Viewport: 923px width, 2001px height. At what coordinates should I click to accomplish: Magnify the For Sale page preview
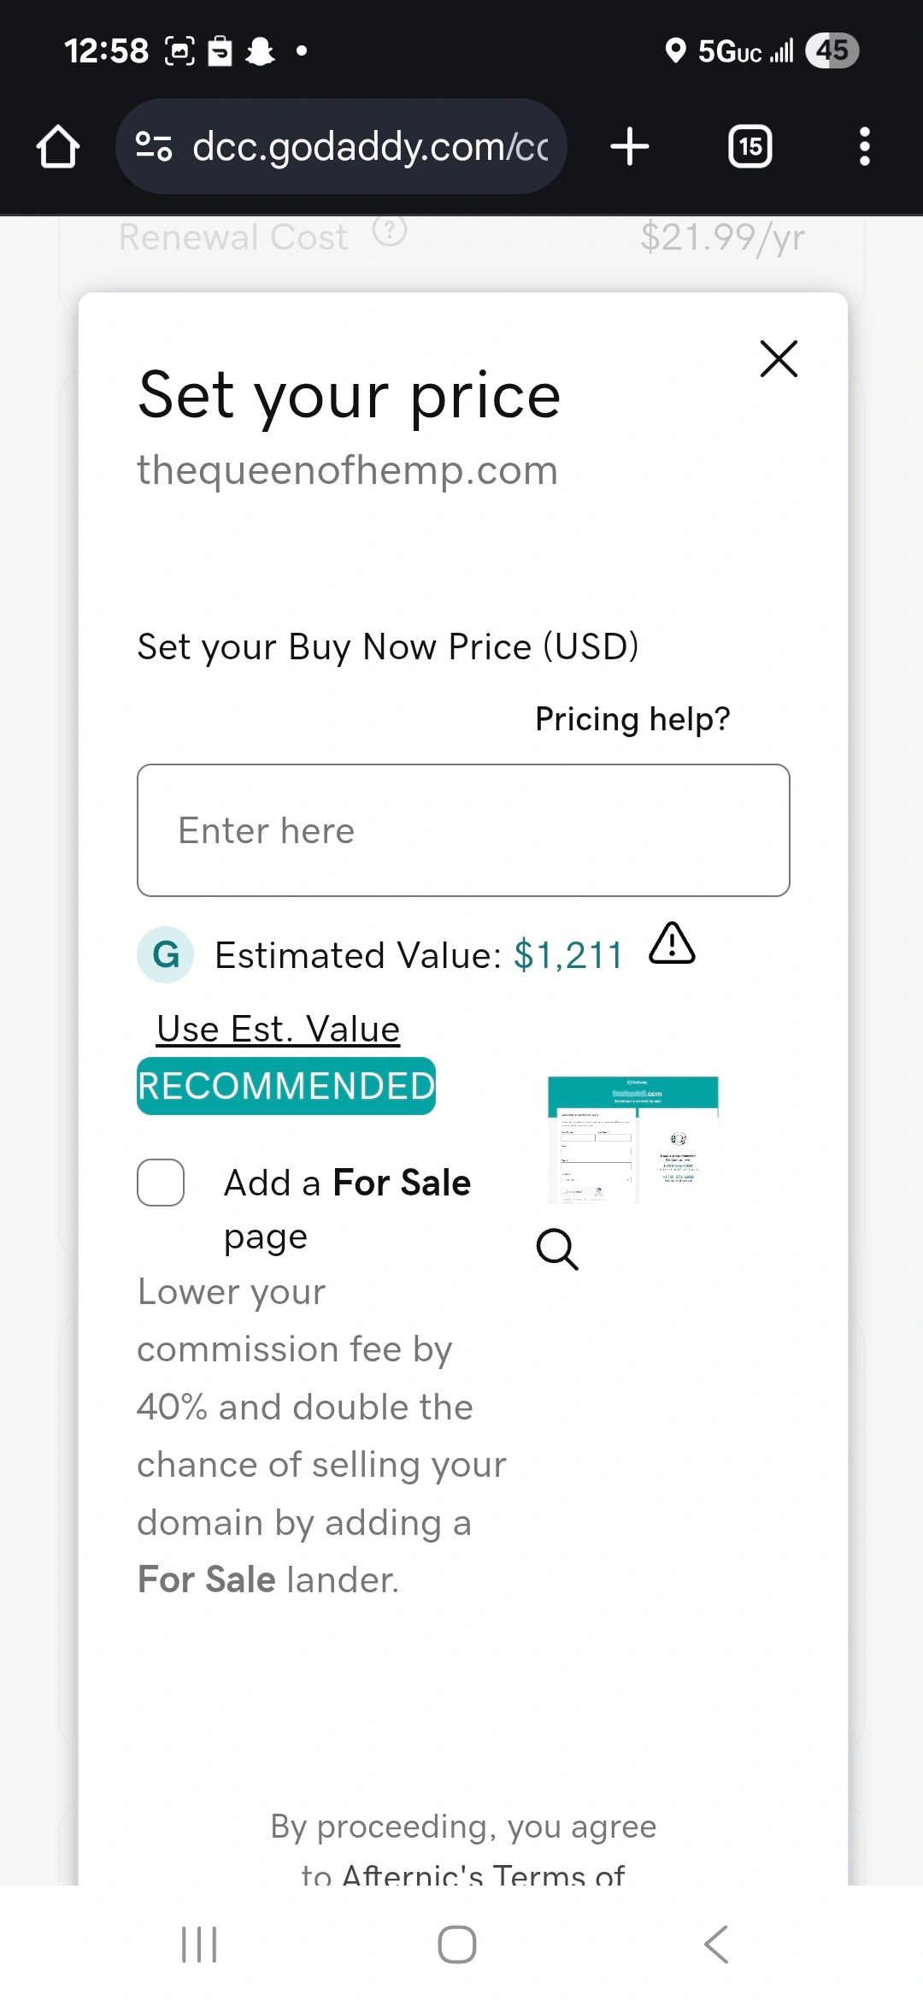pyautogui.click(x=557, y=1249)
